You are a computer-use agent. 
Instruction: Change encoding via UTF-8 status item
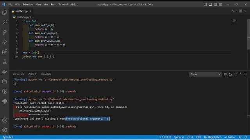click(190, 137)
